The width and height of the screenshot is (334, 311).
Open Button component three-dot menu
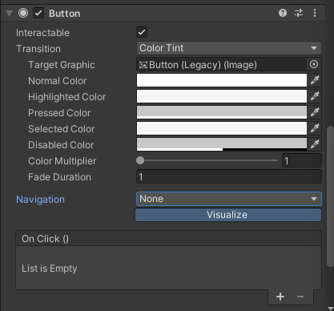[315, 13]
